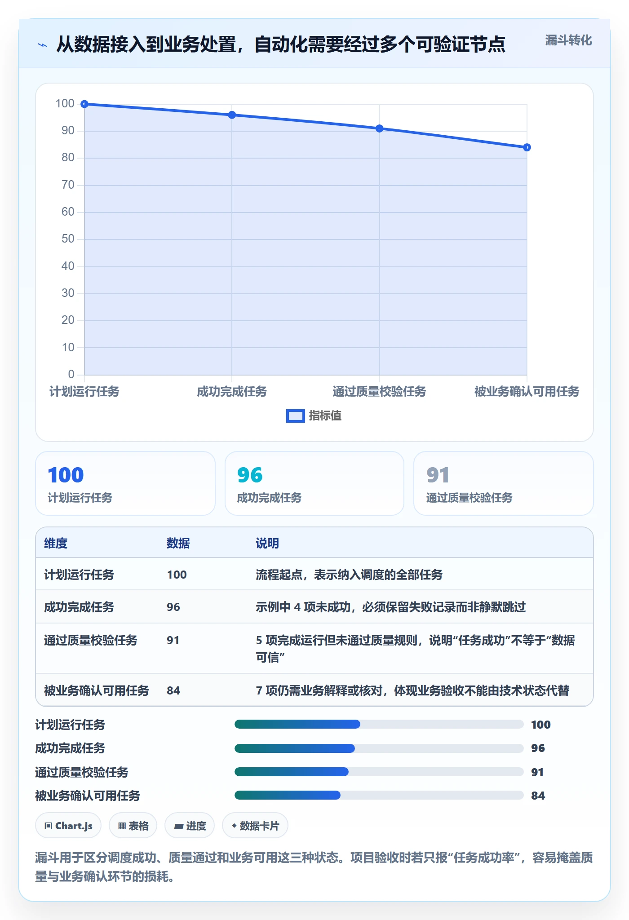Click the 成功完成任务 x-axis label
629x920 pixels.
click(232, 392)
